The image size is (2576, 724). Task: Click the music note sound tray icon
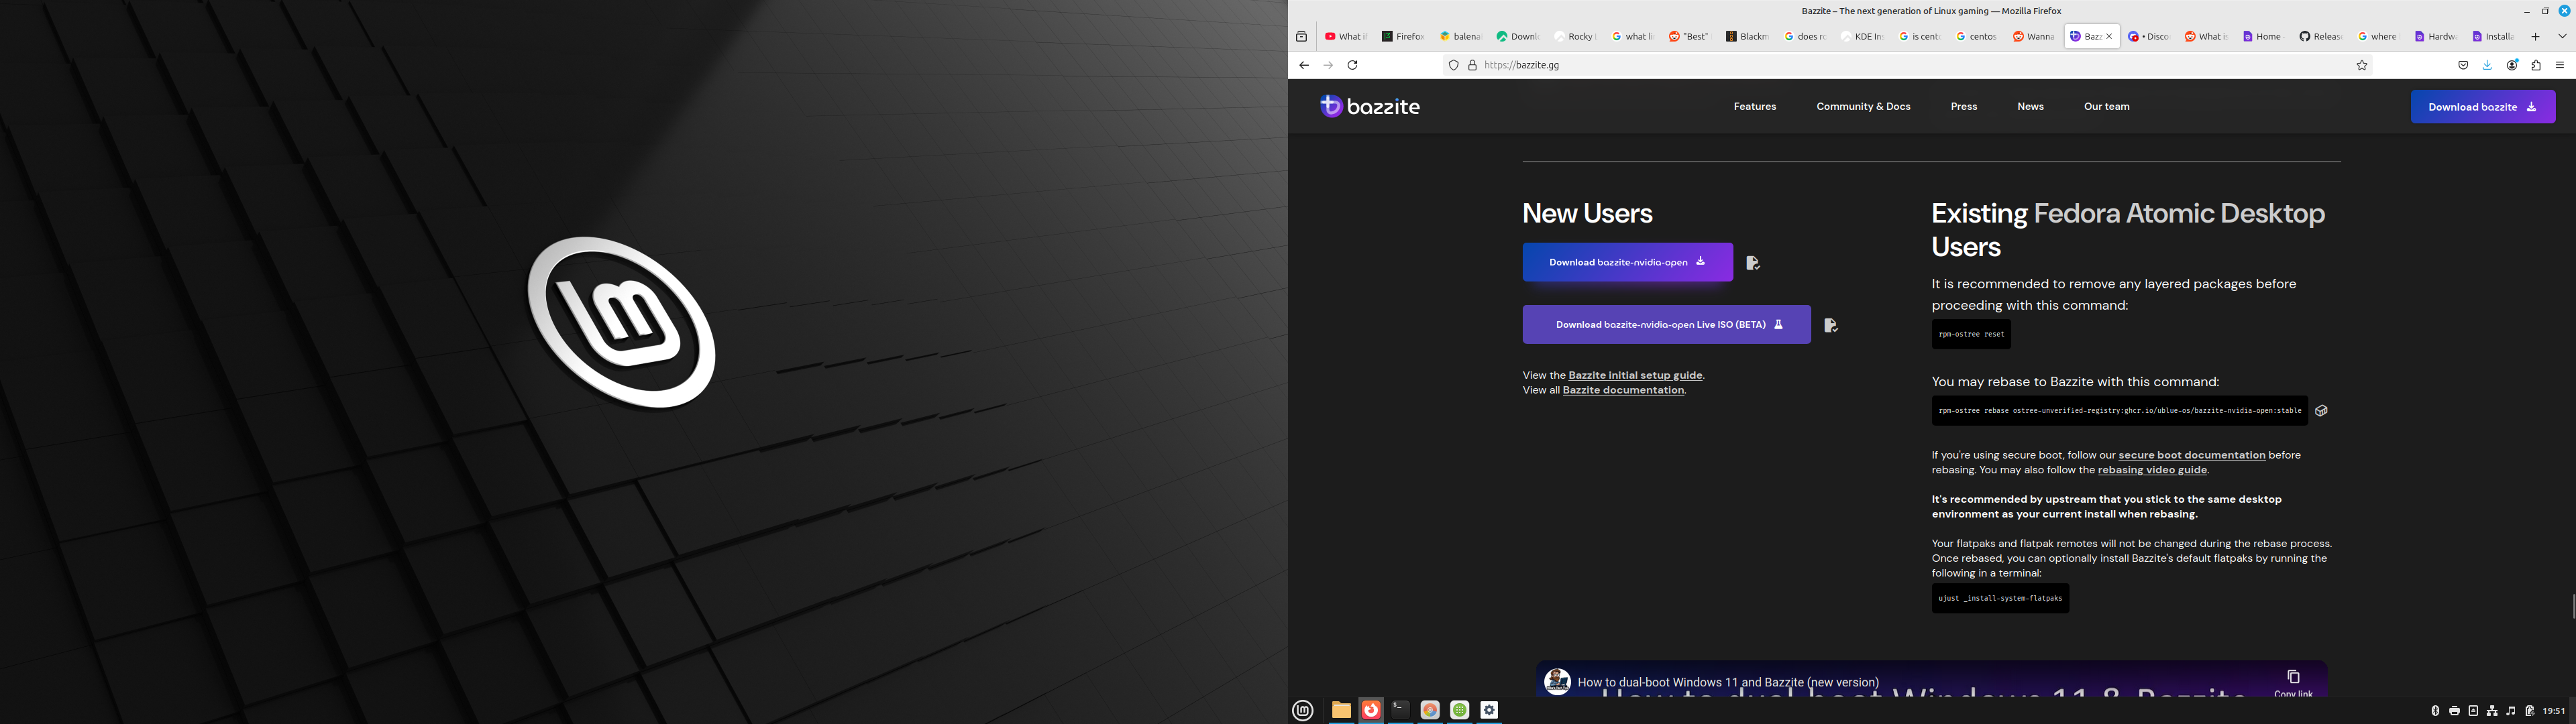point(2511,711)
